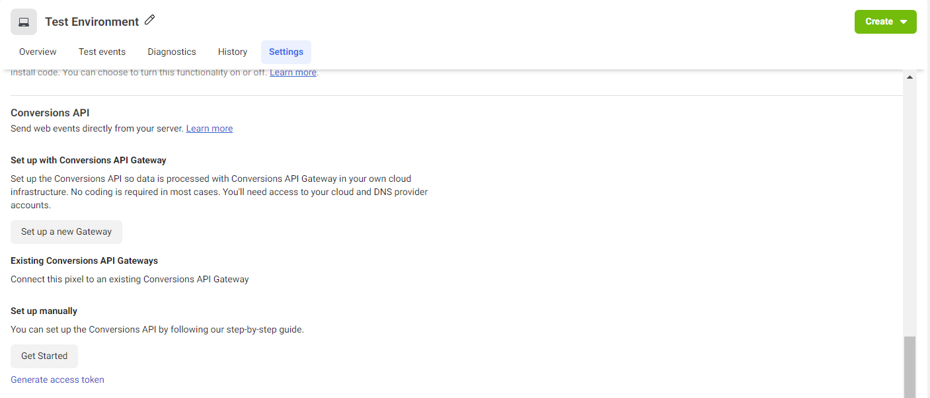The width and height of the screenshot is (930, 398).
Task: Open the Overview tab
Action: point(38,52)
